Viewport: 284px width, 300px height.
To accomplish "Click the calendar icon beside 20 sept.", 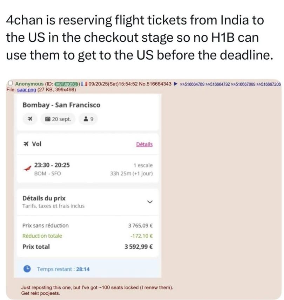I will coord(47,119).
